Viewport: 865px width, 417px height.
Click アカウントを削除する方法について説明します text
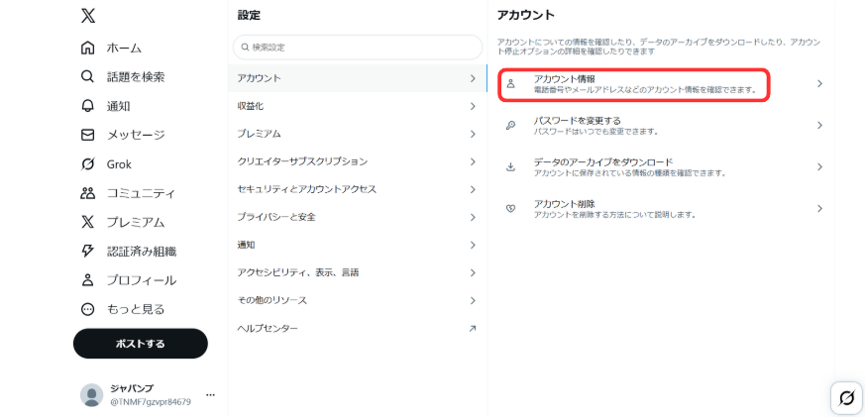[x=614, y=215]
